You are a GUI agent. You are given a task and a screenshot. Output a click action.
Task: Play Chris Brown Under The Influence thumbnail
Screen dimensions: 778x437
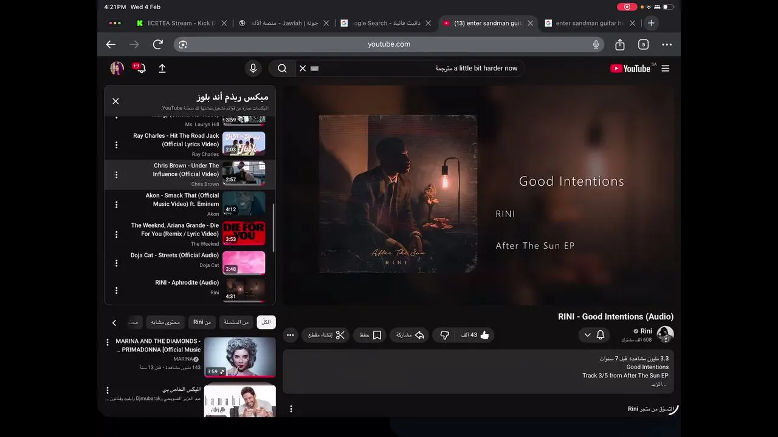(244, 173)
